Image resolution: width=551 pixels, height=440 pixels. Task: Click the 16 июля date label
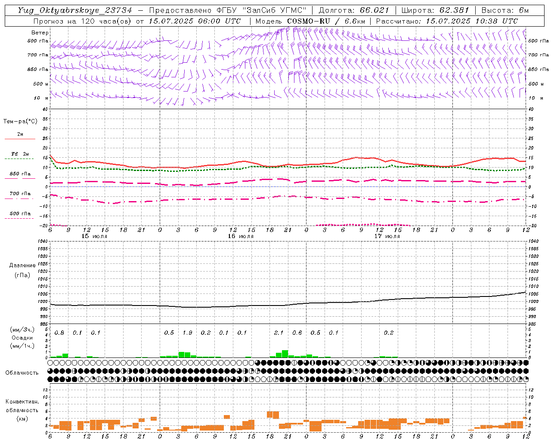(241, 236)
